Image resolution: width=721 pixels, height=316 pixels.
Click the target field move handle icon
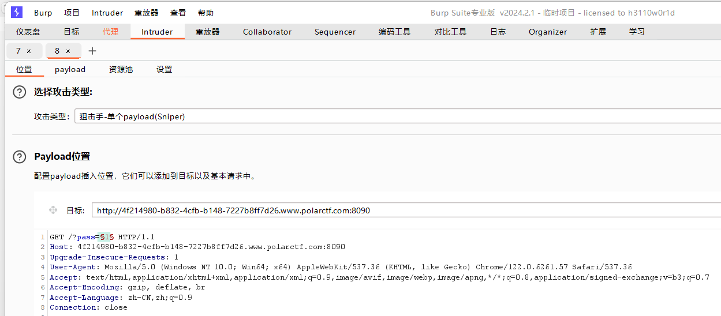[53, 210]
